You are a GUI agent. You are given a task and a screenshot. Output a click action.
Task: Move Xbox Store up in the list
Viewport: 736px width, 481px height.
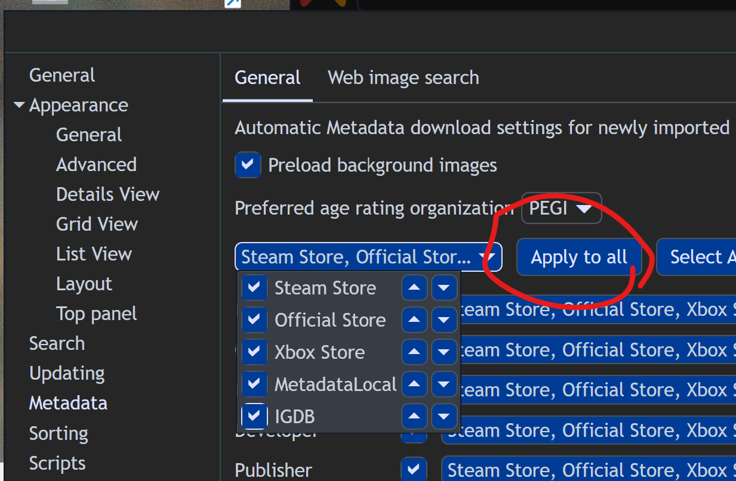(x=415, y=352)
